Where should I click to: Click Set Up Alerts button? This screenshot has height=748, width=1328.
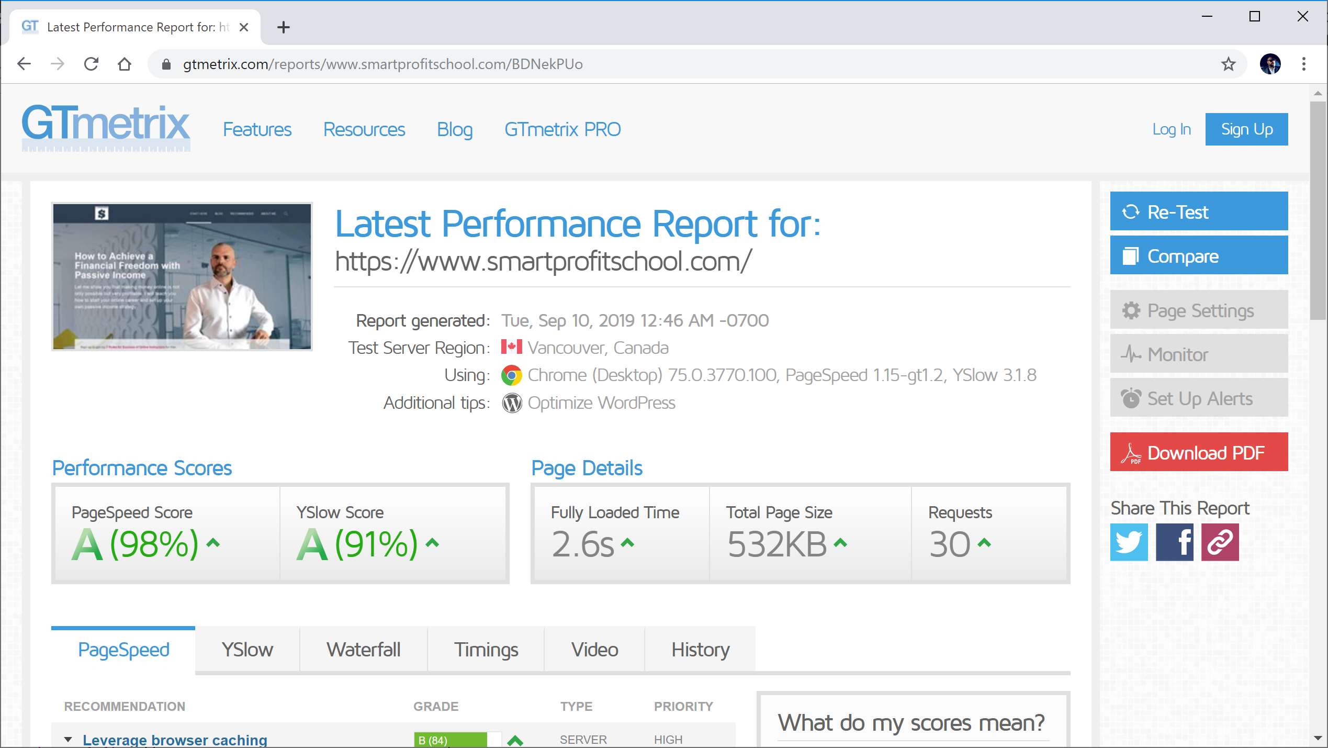1199,398
